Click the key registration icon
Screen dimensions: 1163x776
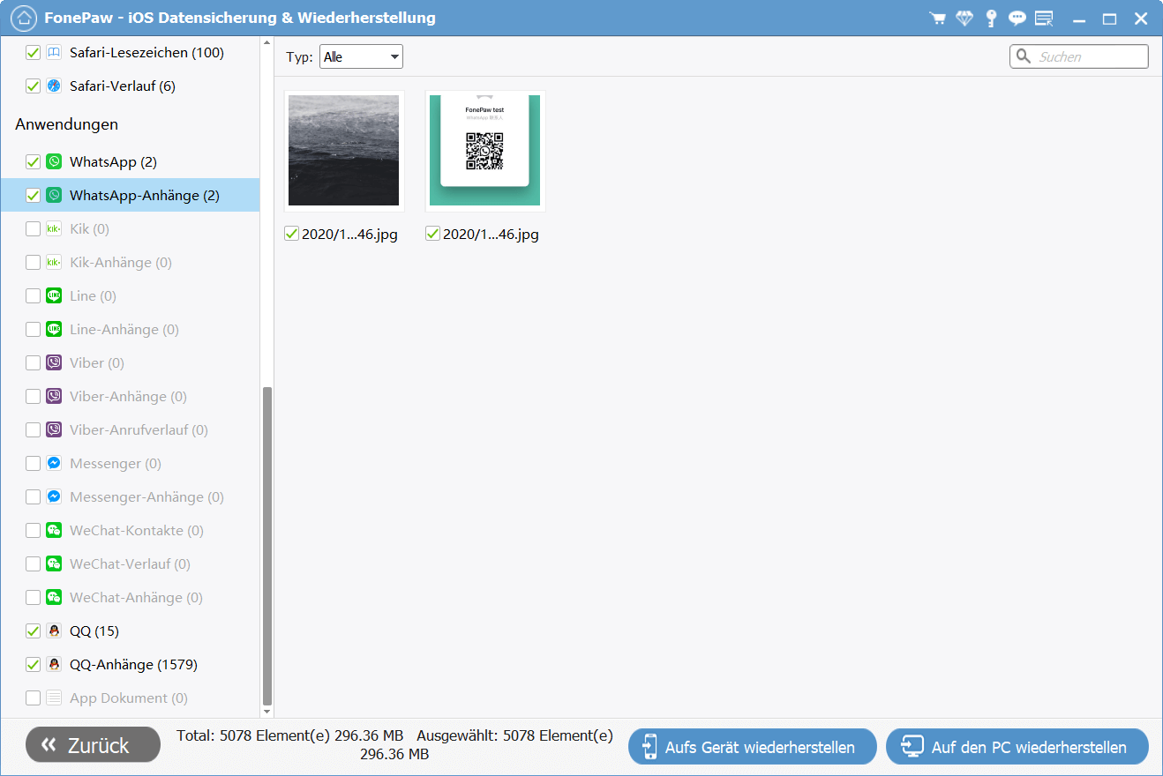point(992,19)
